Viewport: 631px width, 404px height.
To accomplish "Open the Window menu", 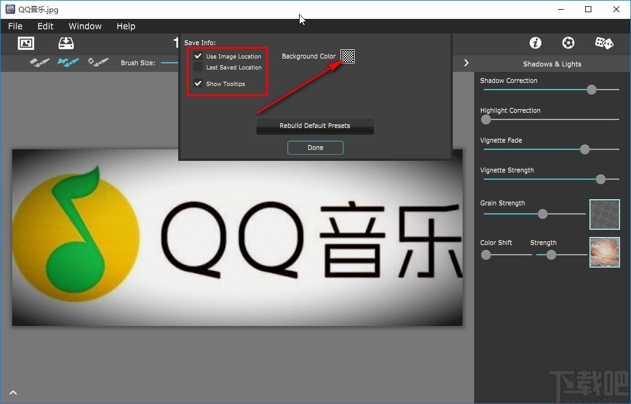I will (85, 26).
